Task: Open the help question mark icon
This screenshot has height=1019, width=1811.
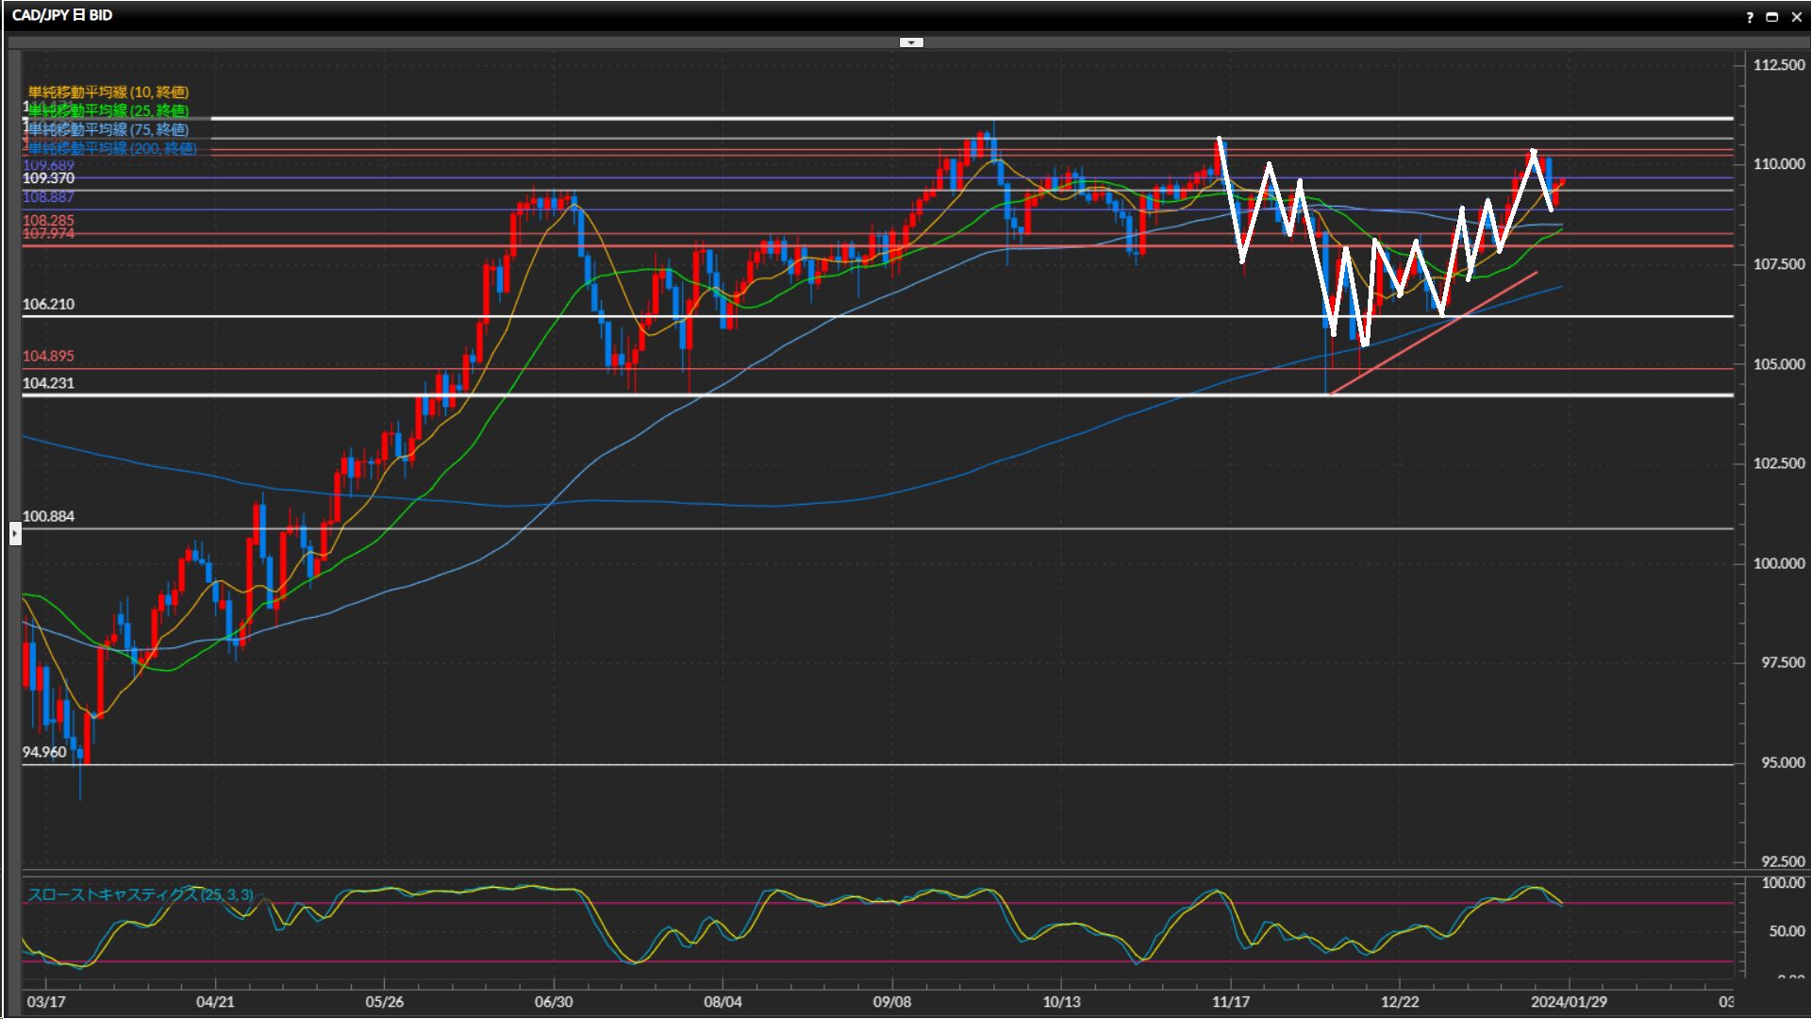Action: (1750, 17)
